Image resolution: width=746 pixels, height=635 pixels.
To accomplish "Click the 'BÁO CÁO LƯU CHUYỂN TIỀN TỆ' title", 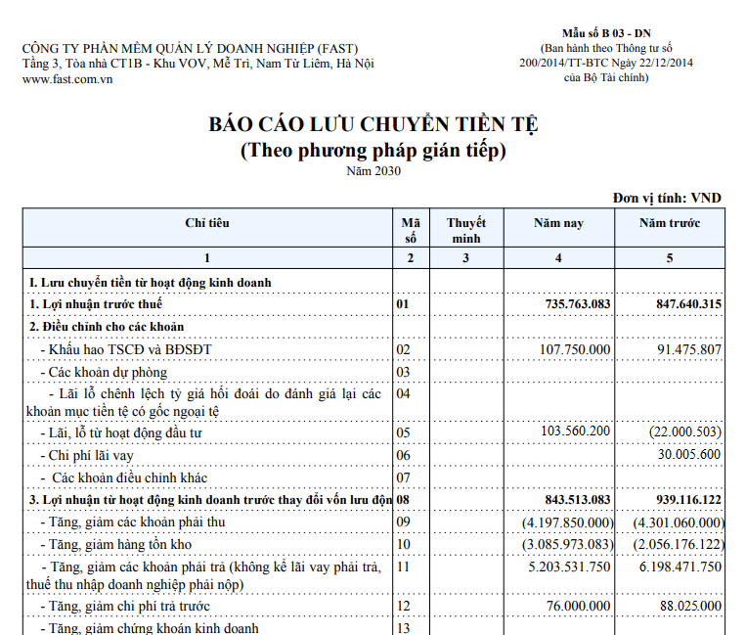I will click(x=373, y=125).
